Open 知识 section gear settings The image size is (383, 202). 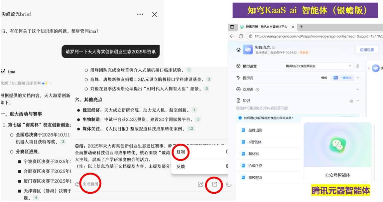point(351,101)
